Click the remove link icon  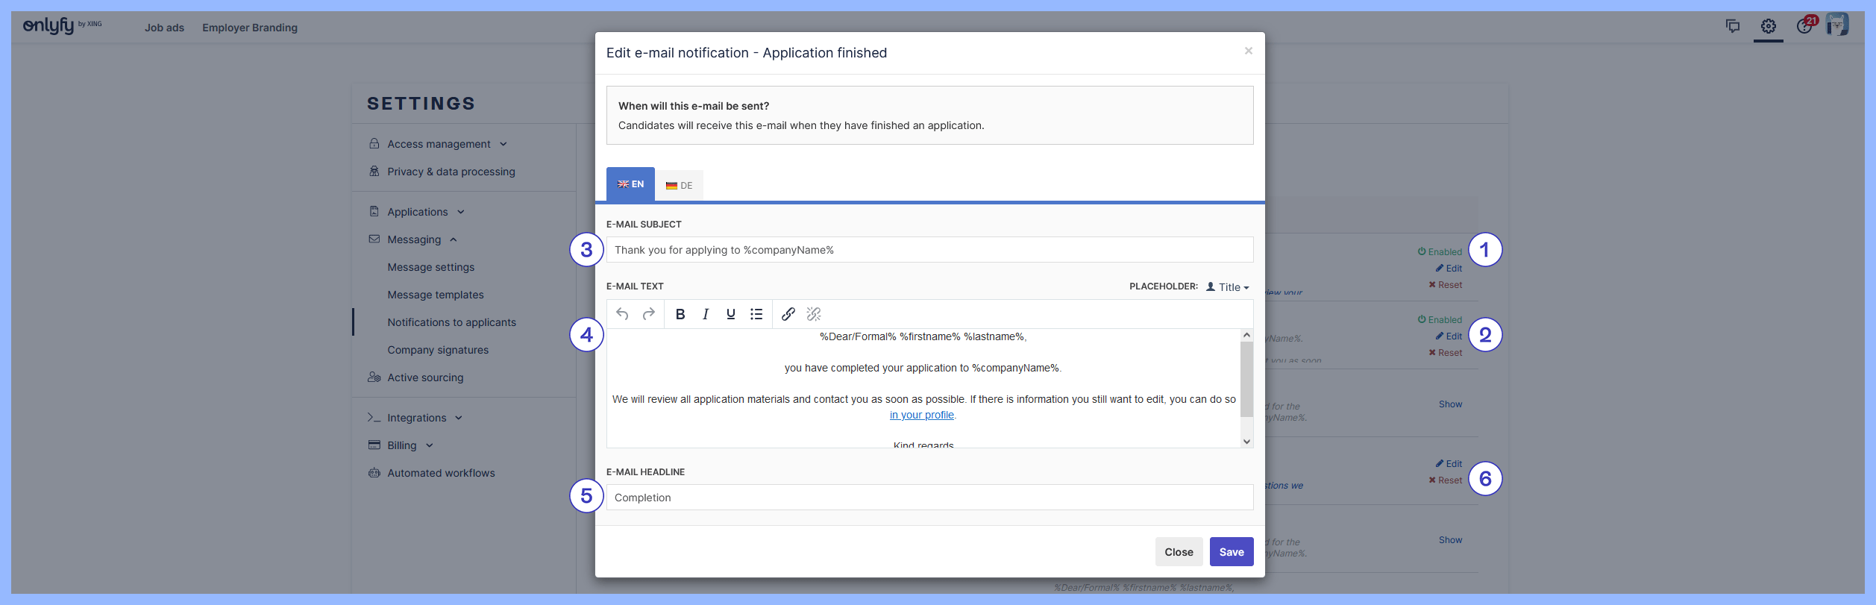(813, 314)
